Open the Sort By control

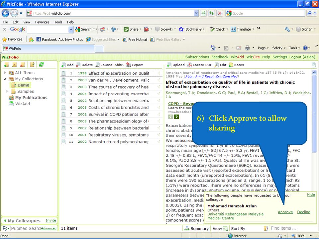click(x=238, y=228)
